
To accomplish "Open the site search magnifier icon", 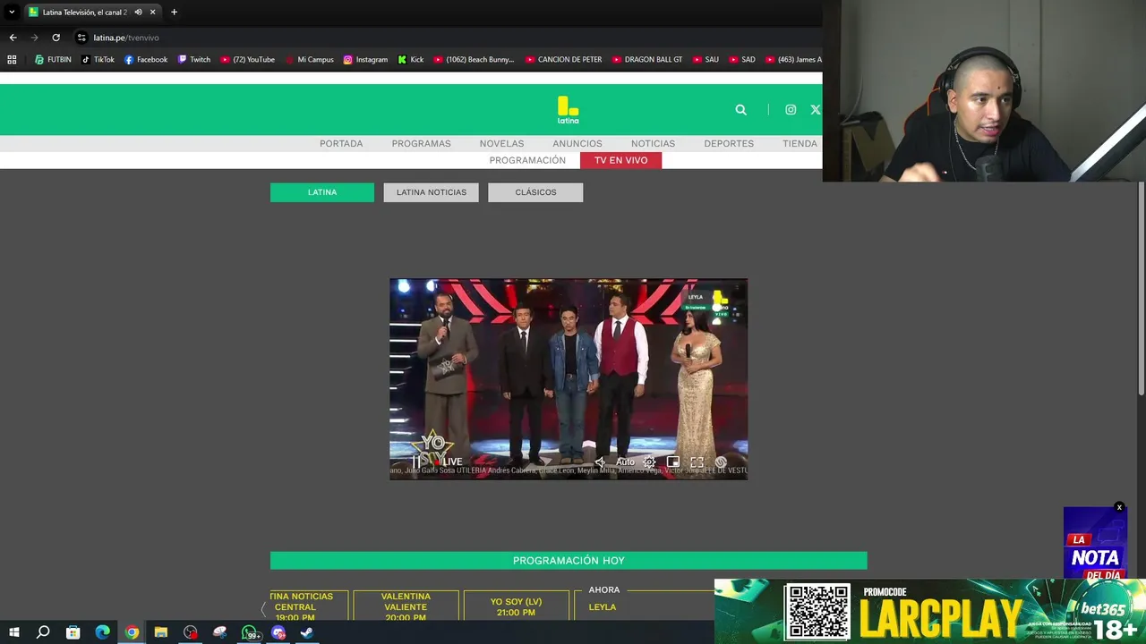I will point(740,109).
